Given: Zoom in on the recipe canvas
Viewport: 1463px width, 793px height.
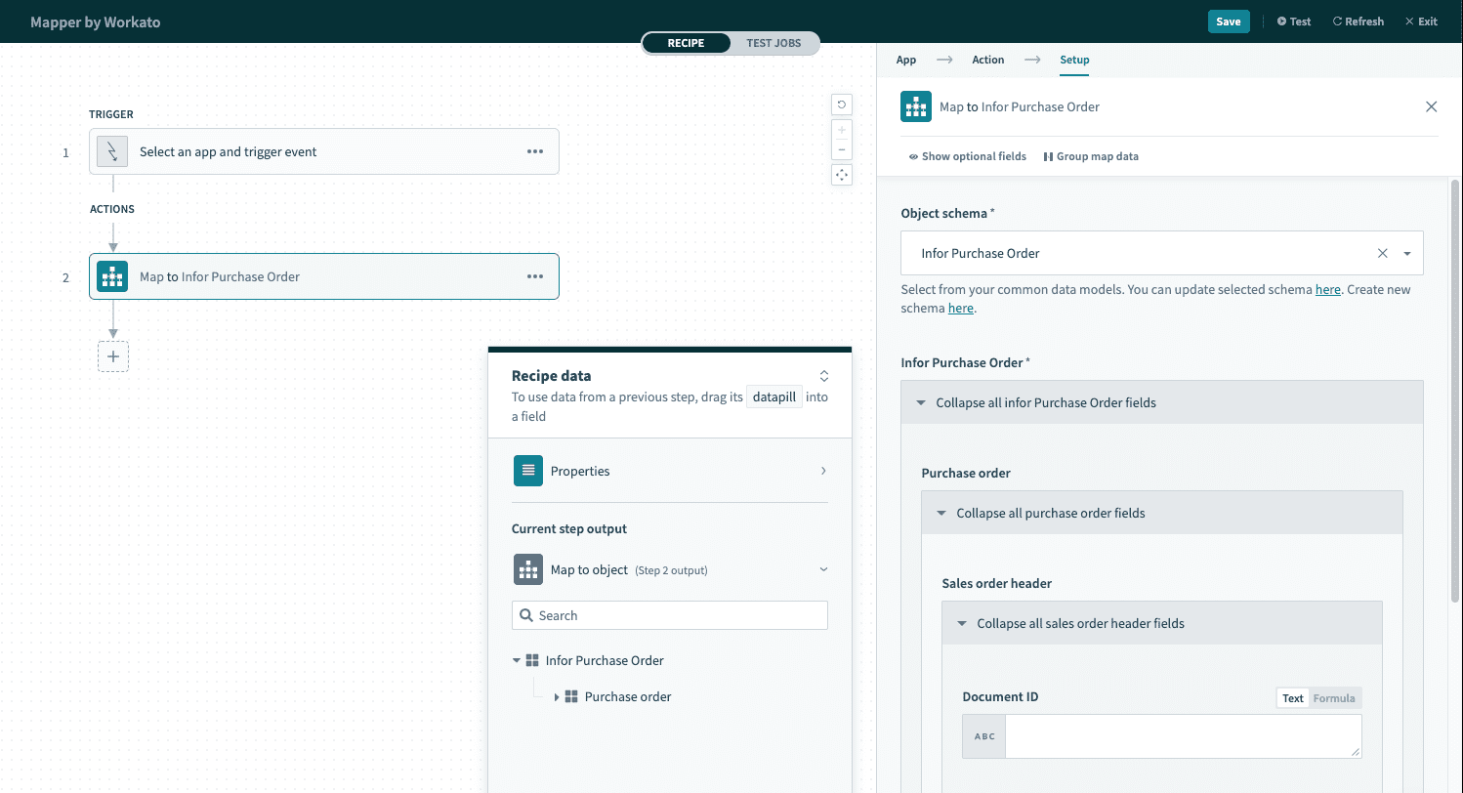Looking at the screenshot, I should tap(841, 130).
